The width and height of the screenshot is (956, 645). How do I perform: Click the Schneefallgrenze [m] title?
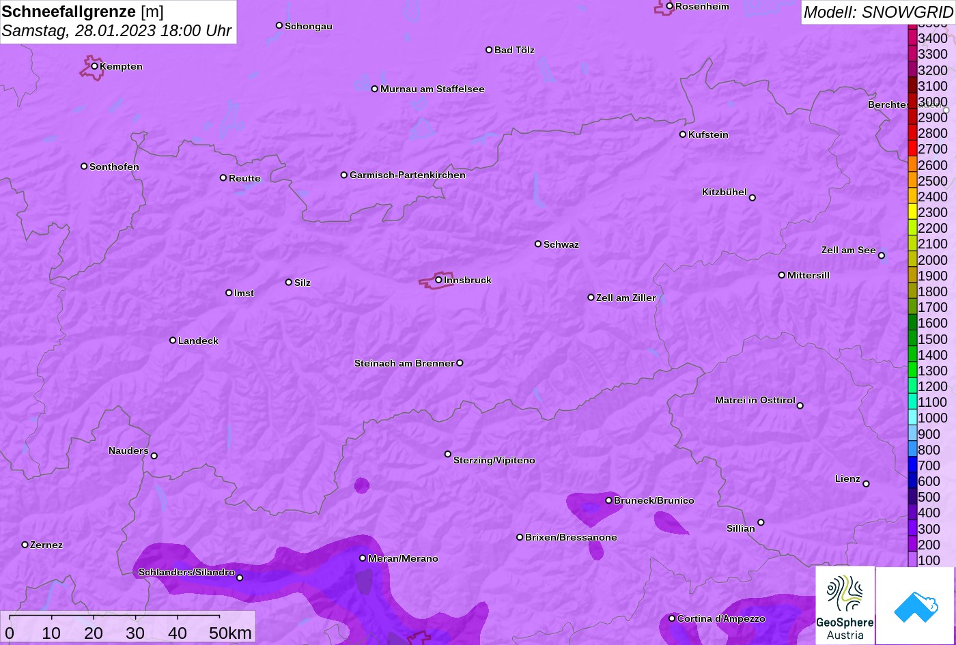coord(83,12)
